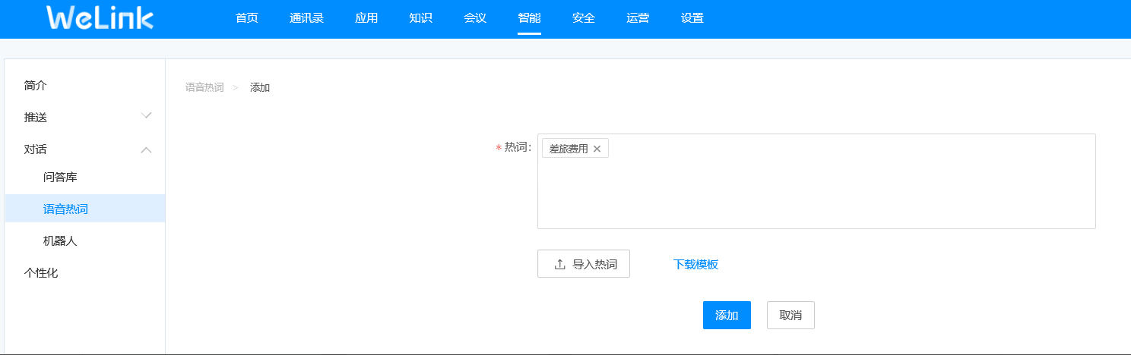Download the template via 下载模板
Screen dimensions: 1131x355
coord(695,265)
